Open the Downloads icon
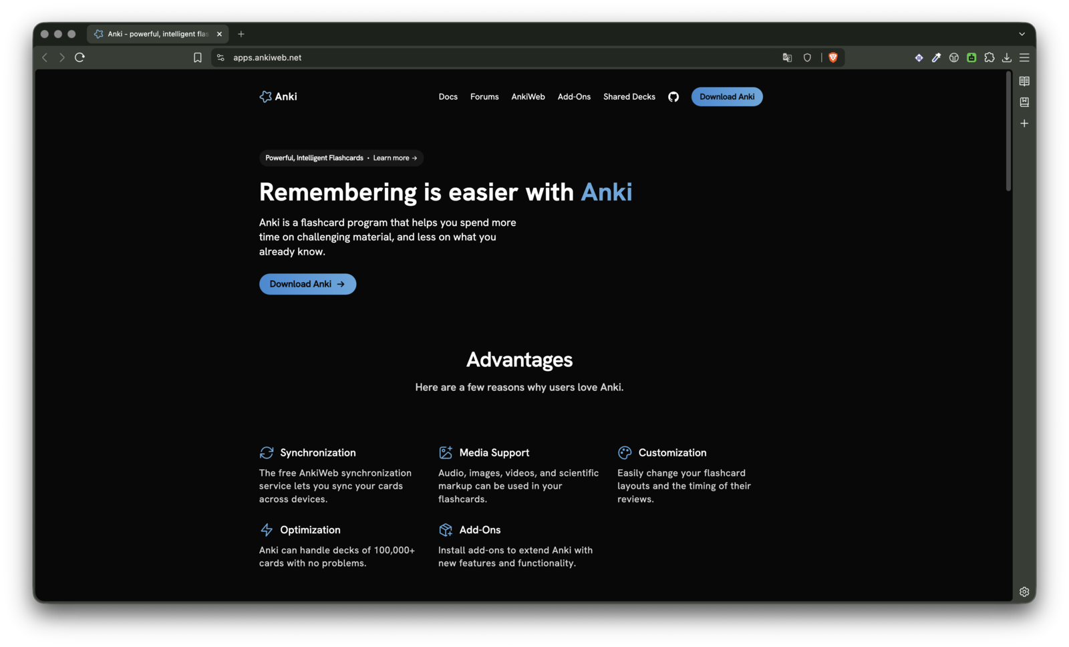The width and height of the screenshot is (1069, 647). tap(1007, 58)
